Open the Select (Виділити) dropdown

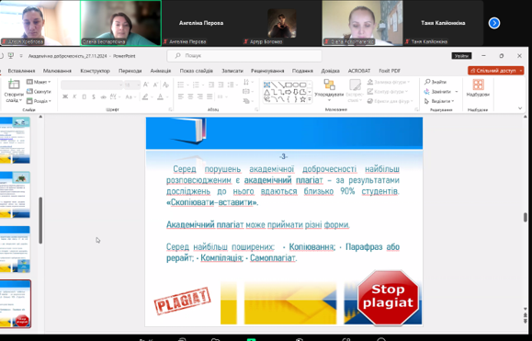tap(439, 101)
